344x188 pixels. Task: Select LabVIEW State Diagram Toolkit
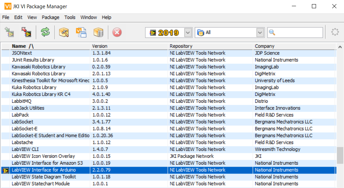coord(169,177)
